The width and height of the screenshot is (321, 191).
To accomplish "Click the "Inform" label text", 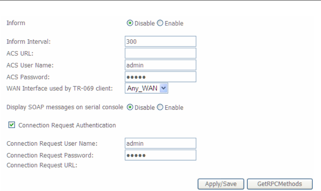I will tap(16, 23).
